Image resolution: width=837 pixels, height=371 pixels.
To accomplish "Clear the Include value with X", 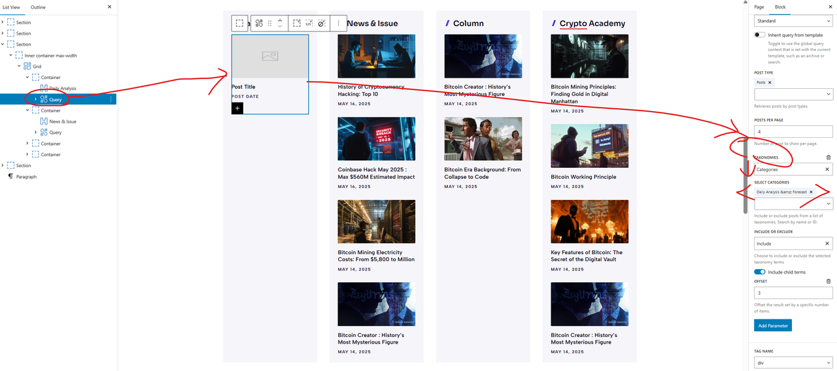I will click(827, 244).
